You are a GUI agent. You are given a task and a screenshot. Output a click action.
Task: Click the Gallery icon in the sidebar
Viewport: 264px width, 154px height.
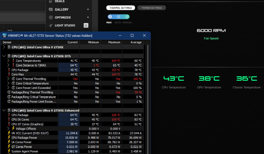[51, 9]
